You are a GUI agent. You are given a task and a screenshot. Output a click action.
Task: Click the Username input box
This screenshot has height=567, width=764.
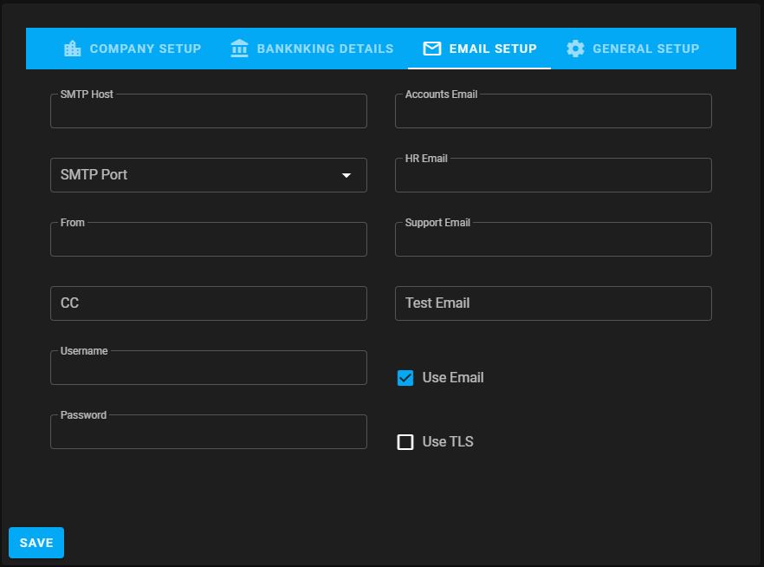[208, 368]
